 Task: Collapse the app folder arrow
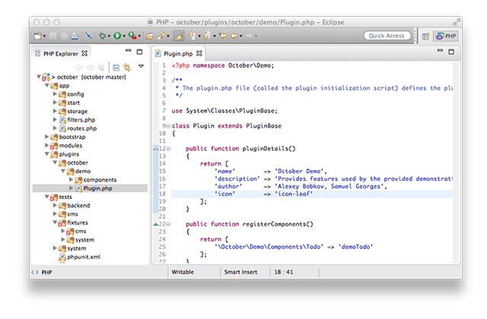46,85
